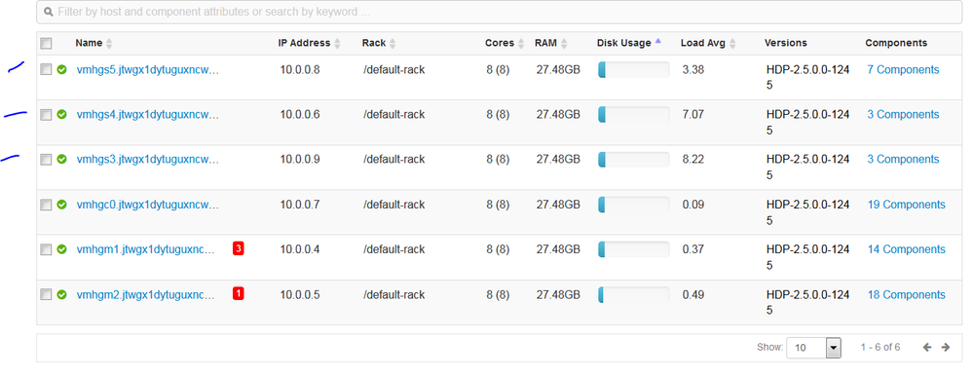Click load average value 7.07
The image size is (973, 377).
693,114
